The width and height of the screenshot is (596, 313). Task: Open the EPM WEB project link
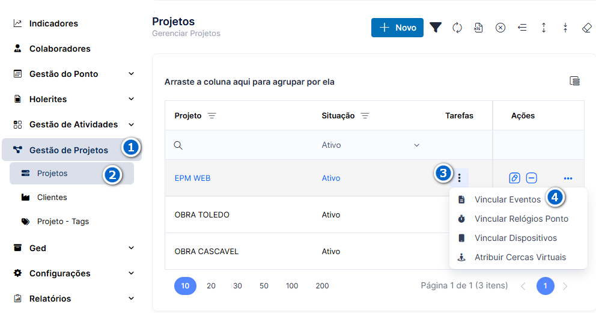(x=192, y=178)
